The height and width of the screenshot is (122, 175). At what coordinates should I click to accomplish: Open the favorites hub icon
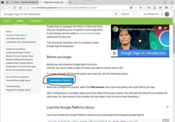tap(149, 8)
